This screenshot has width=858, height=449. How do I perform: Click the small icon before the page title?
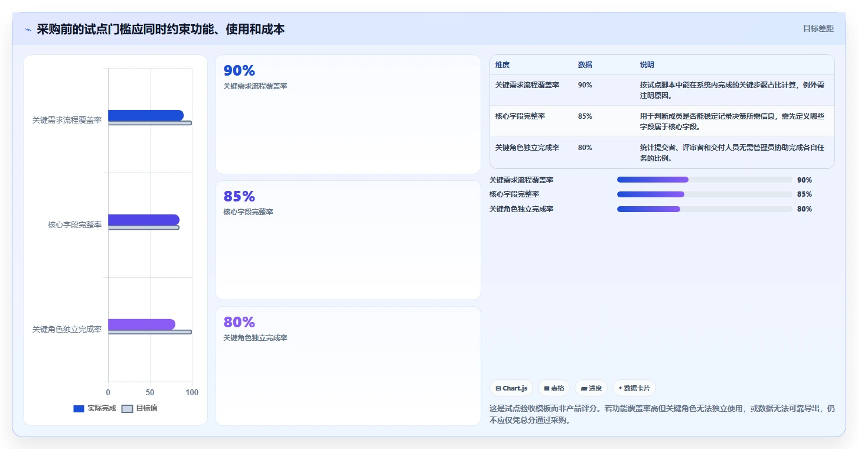28,30
